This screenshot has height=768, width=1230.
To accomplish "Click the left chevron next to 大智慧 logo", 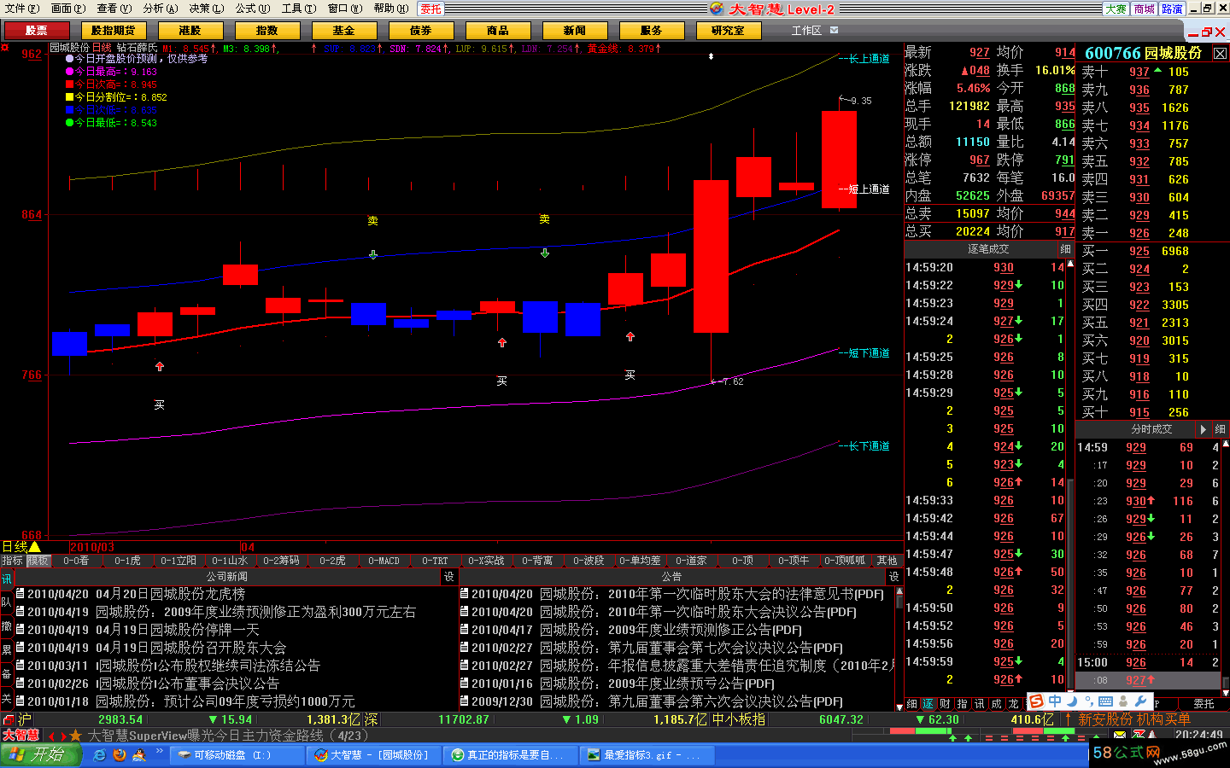I will pyautogui.click(x=51, y=736).
